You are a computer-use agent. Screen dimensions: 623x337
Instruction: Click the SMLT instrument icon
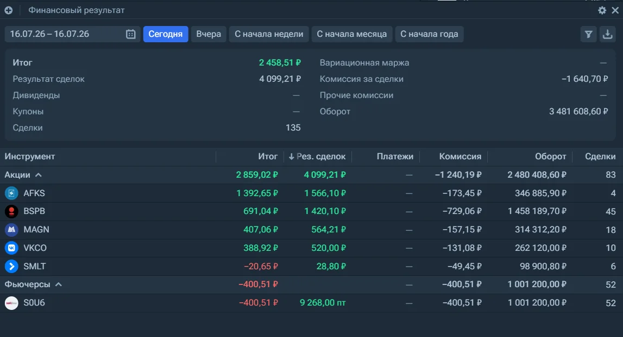11,266
